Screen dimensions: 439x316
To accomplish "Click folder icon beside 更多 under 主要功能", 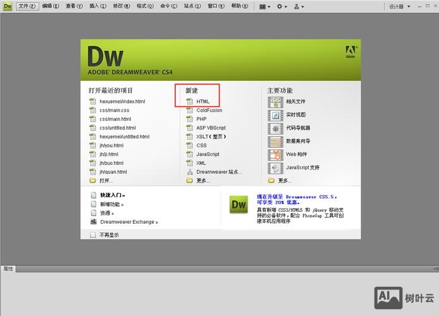I will 271,181.
